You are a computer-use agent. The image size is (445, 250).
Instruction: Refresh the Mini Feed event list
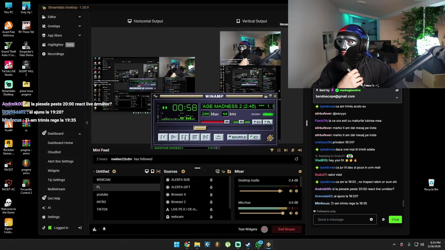(296, 159)
